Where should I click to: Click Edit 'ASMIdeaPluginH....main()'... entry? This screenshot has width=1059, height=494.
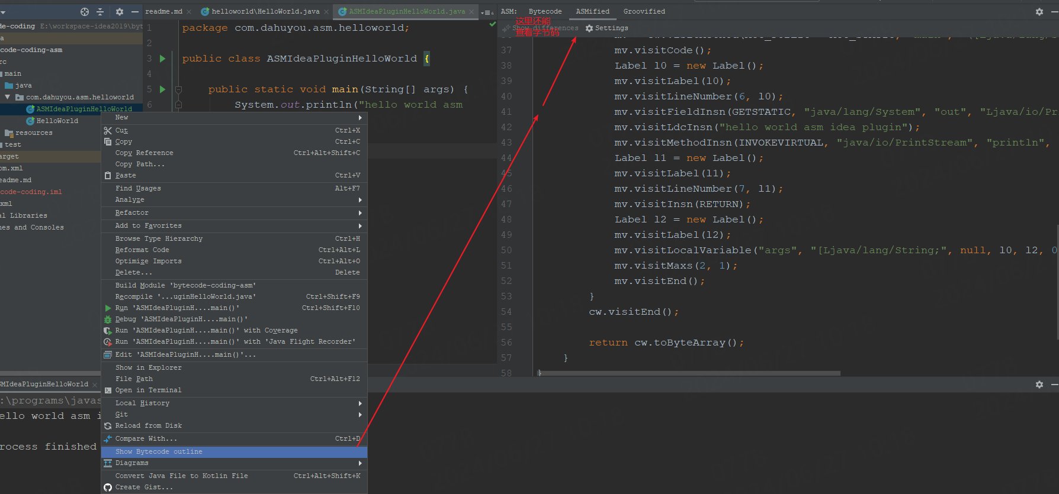pos(234,354)
